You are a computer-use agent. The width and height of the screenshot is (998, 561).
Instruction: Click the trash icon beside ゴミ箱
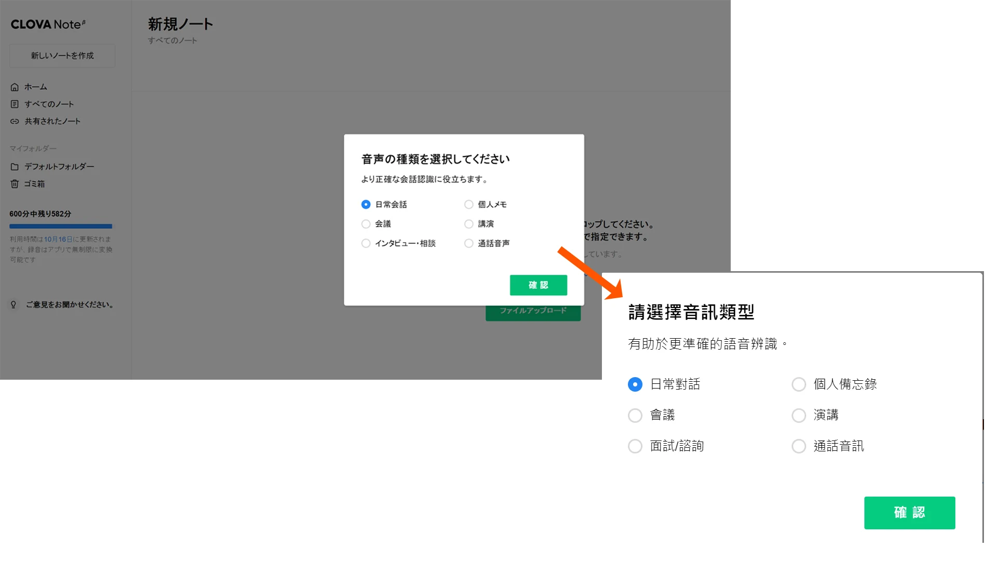[x=15, y=184]
